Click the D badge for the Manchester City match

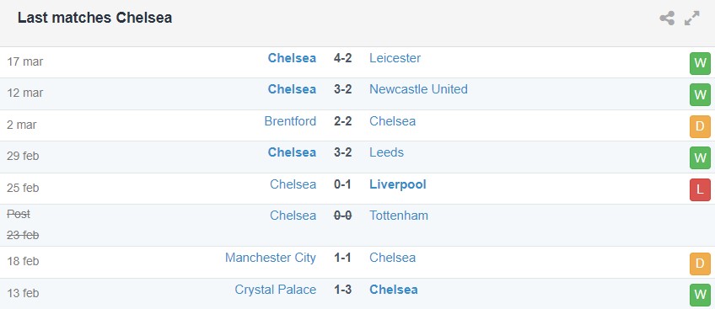tap(700, 264)
